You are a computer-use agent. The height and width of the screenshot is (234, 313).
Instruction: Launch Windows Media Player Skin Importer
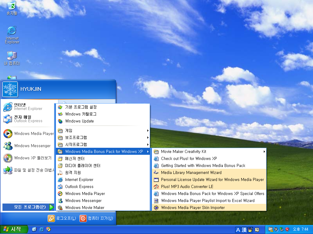pyautogui.click(x=209, y=207)
